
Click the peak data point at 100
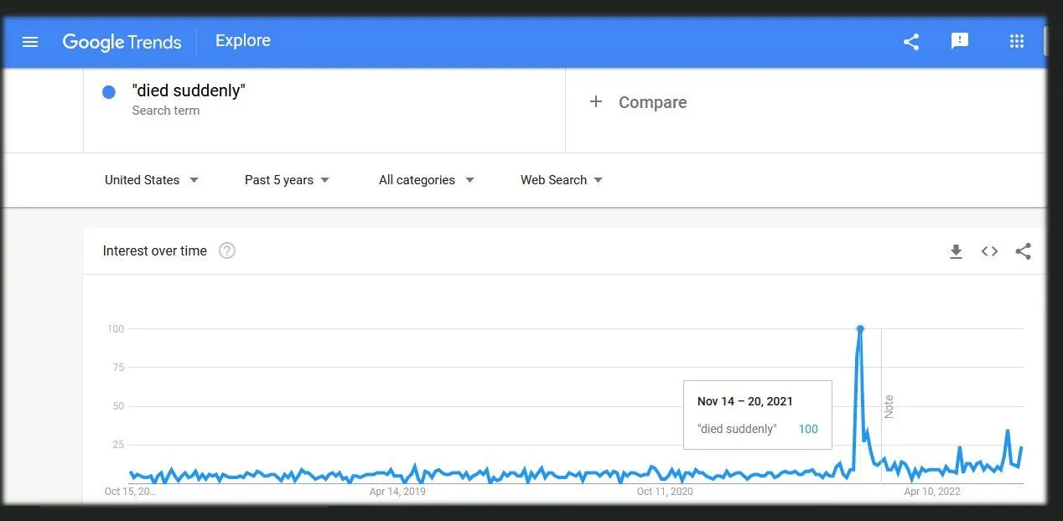pyautogui.click(x=860, y=329)
